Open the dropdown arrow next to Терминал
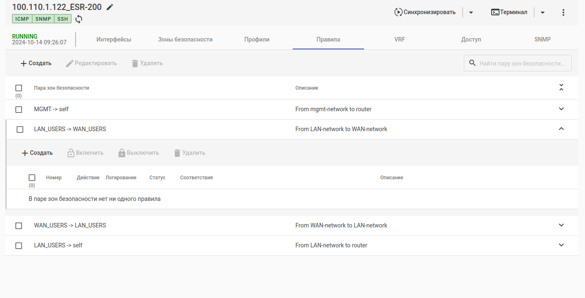The width and height of the screenshot is (585, 298). click(x=542, y=12)
